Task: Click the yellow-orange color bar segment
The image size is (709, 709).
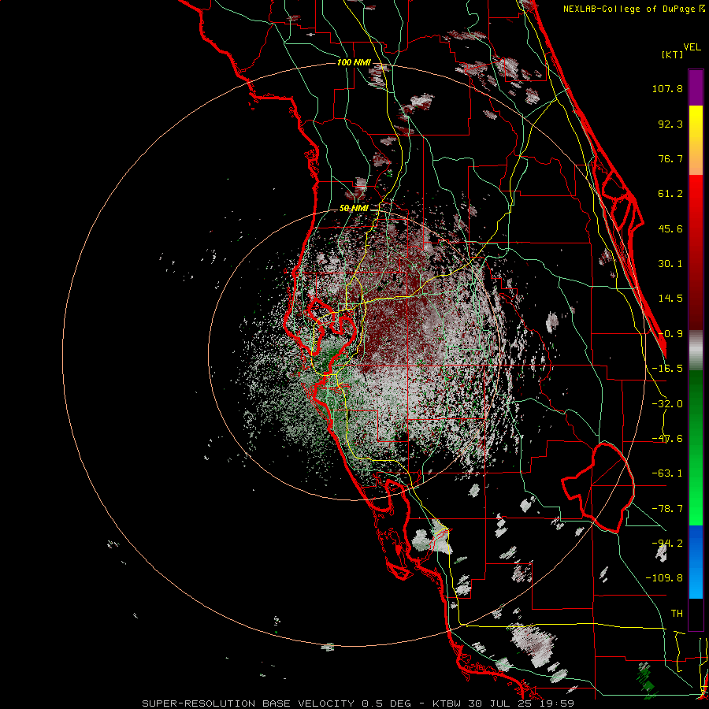Action: pyautogui.click(x=696, y=140)
